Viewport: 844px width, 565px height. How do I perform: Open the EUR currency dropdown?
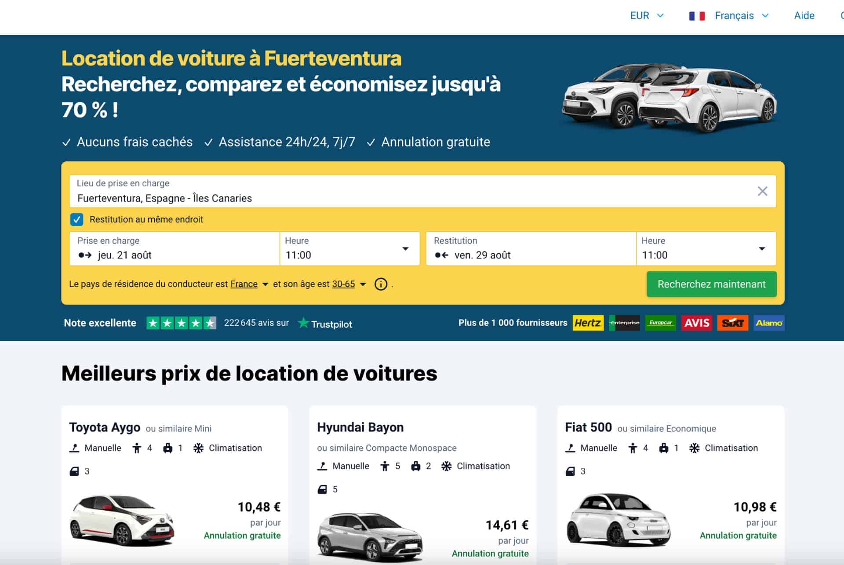tap(646, 15)
